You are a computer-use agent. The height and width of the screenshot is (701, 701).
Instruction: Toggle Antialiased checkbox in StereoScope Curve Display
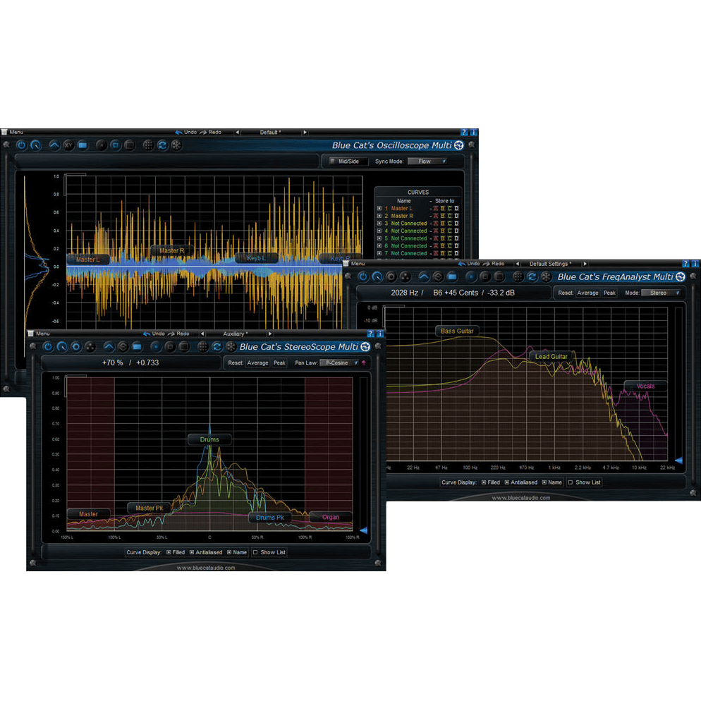192,552
